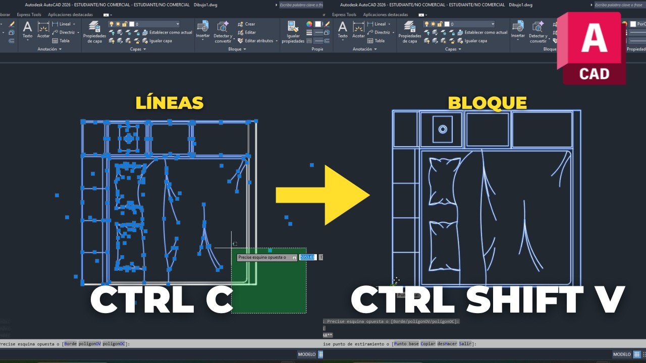This screenshot has height=363, width=646.
Task: Choose the Punto base command option
Action: 406,344
